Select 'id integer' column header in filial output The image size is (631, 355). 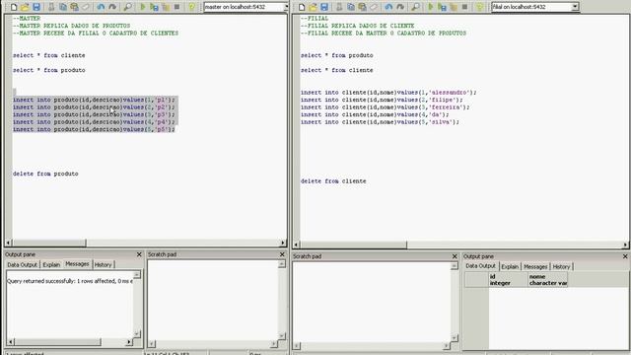point(509,280)
